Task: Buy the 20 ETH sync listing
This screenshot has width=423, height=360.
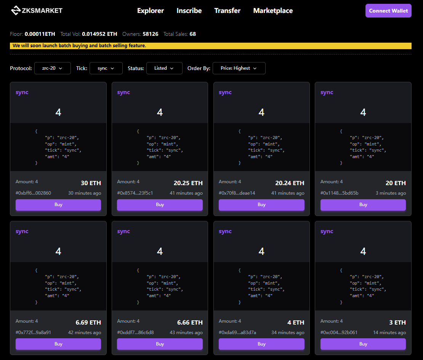Action: pyautogui.click(x=363, y=205)
